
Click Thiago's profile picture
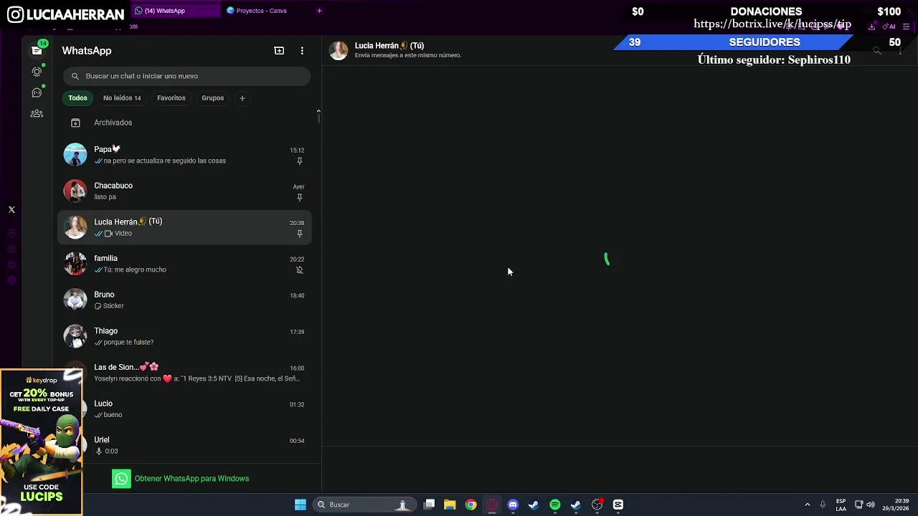tap(75, 336)
